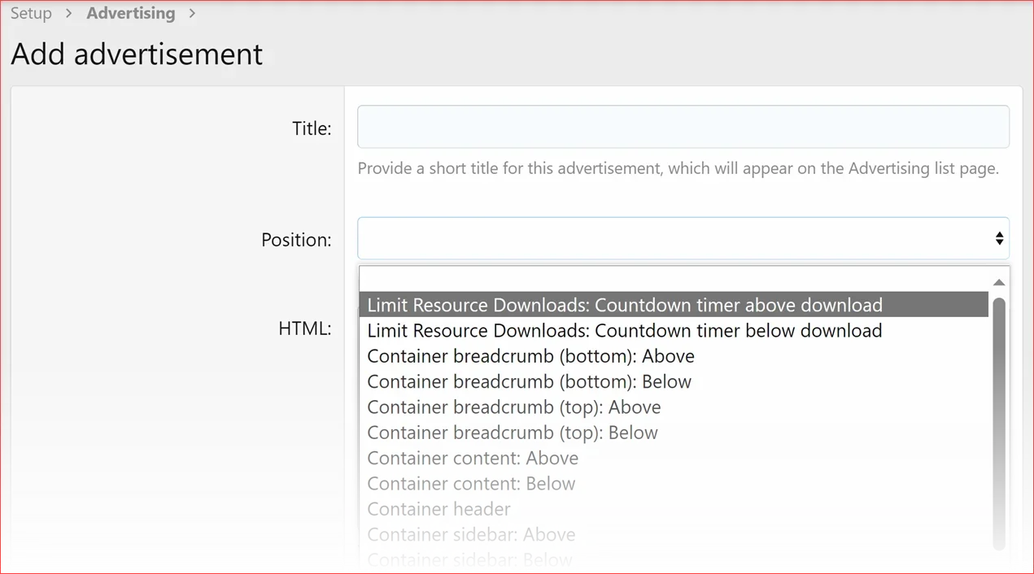Pick Container breadcrumb (top): Above
1034x574 pixels.
point(513,407)
